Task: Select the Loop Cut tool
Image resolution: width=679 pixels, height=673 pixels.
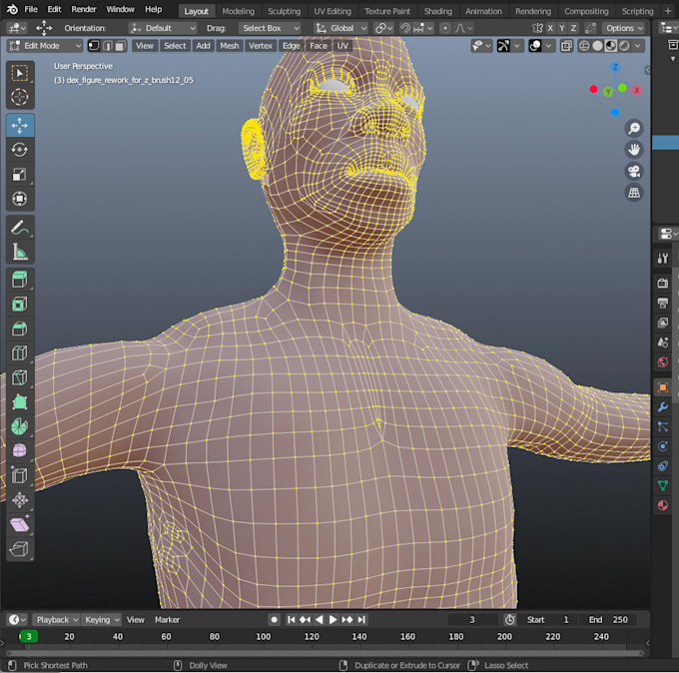Action: pos(20,353)
